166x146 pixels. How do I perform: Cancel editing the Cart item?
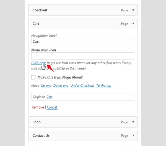52,107
